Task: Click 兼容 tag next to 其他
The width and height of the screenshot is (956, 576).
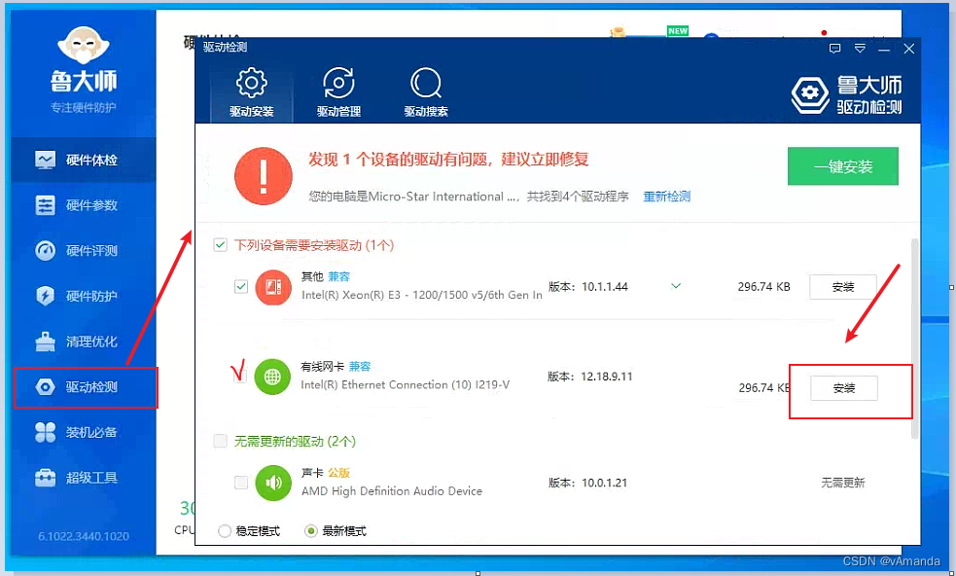Action: (x=339, y=276)
